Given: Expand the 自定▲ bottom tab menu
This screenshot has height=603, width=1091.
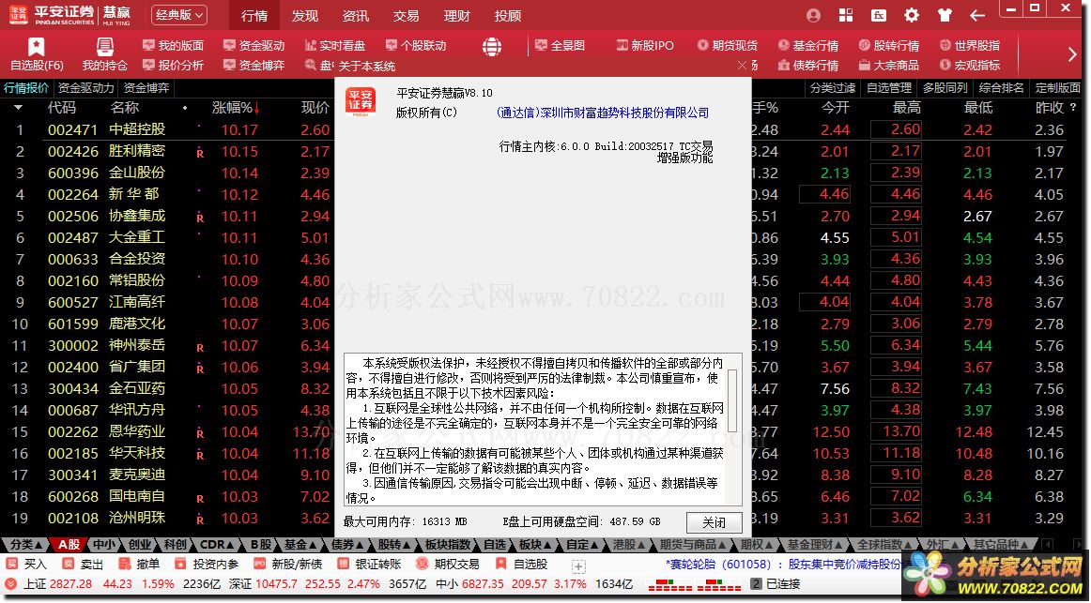Looking at the screenshot, I should [x=583, y=545].
